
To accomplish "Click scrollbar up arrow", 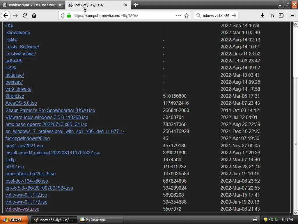I will (296, 24).
